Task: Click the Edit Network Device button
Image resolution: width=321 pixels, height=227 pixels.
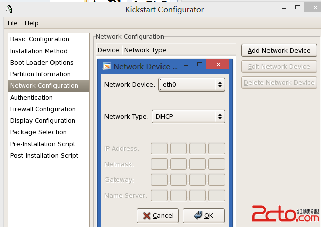Action: coord(279,66)
